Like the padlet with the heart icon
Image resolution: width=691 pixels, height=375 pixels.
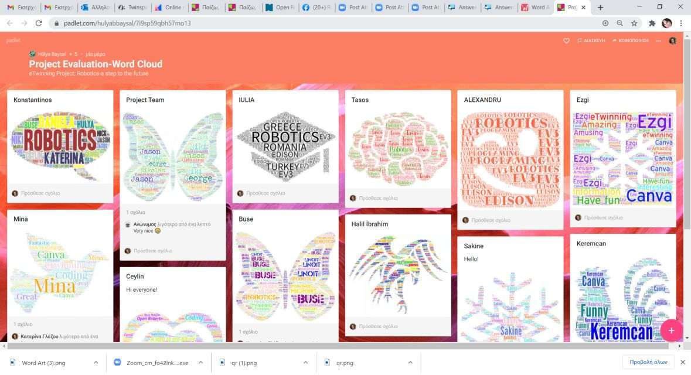click(566, 40)
